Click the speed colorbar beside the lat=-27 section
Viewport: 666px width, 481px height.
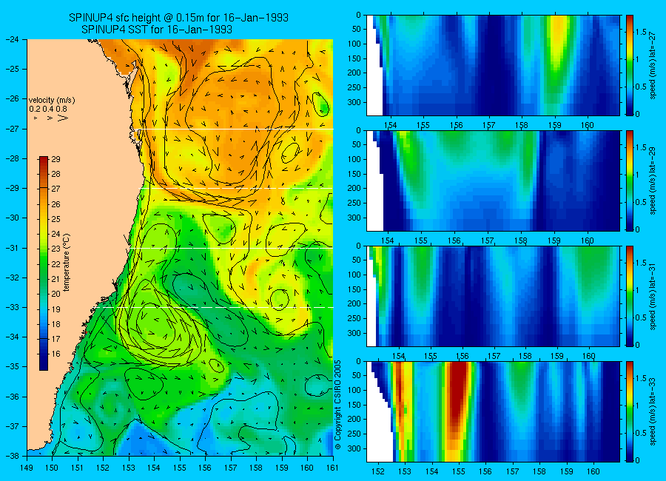(629, 65)
